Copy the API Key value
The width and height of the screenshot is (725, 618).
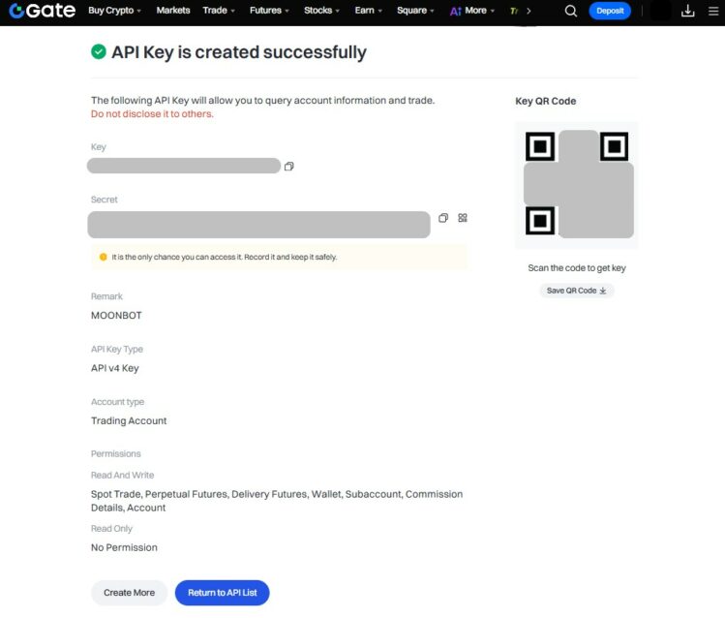289,166
